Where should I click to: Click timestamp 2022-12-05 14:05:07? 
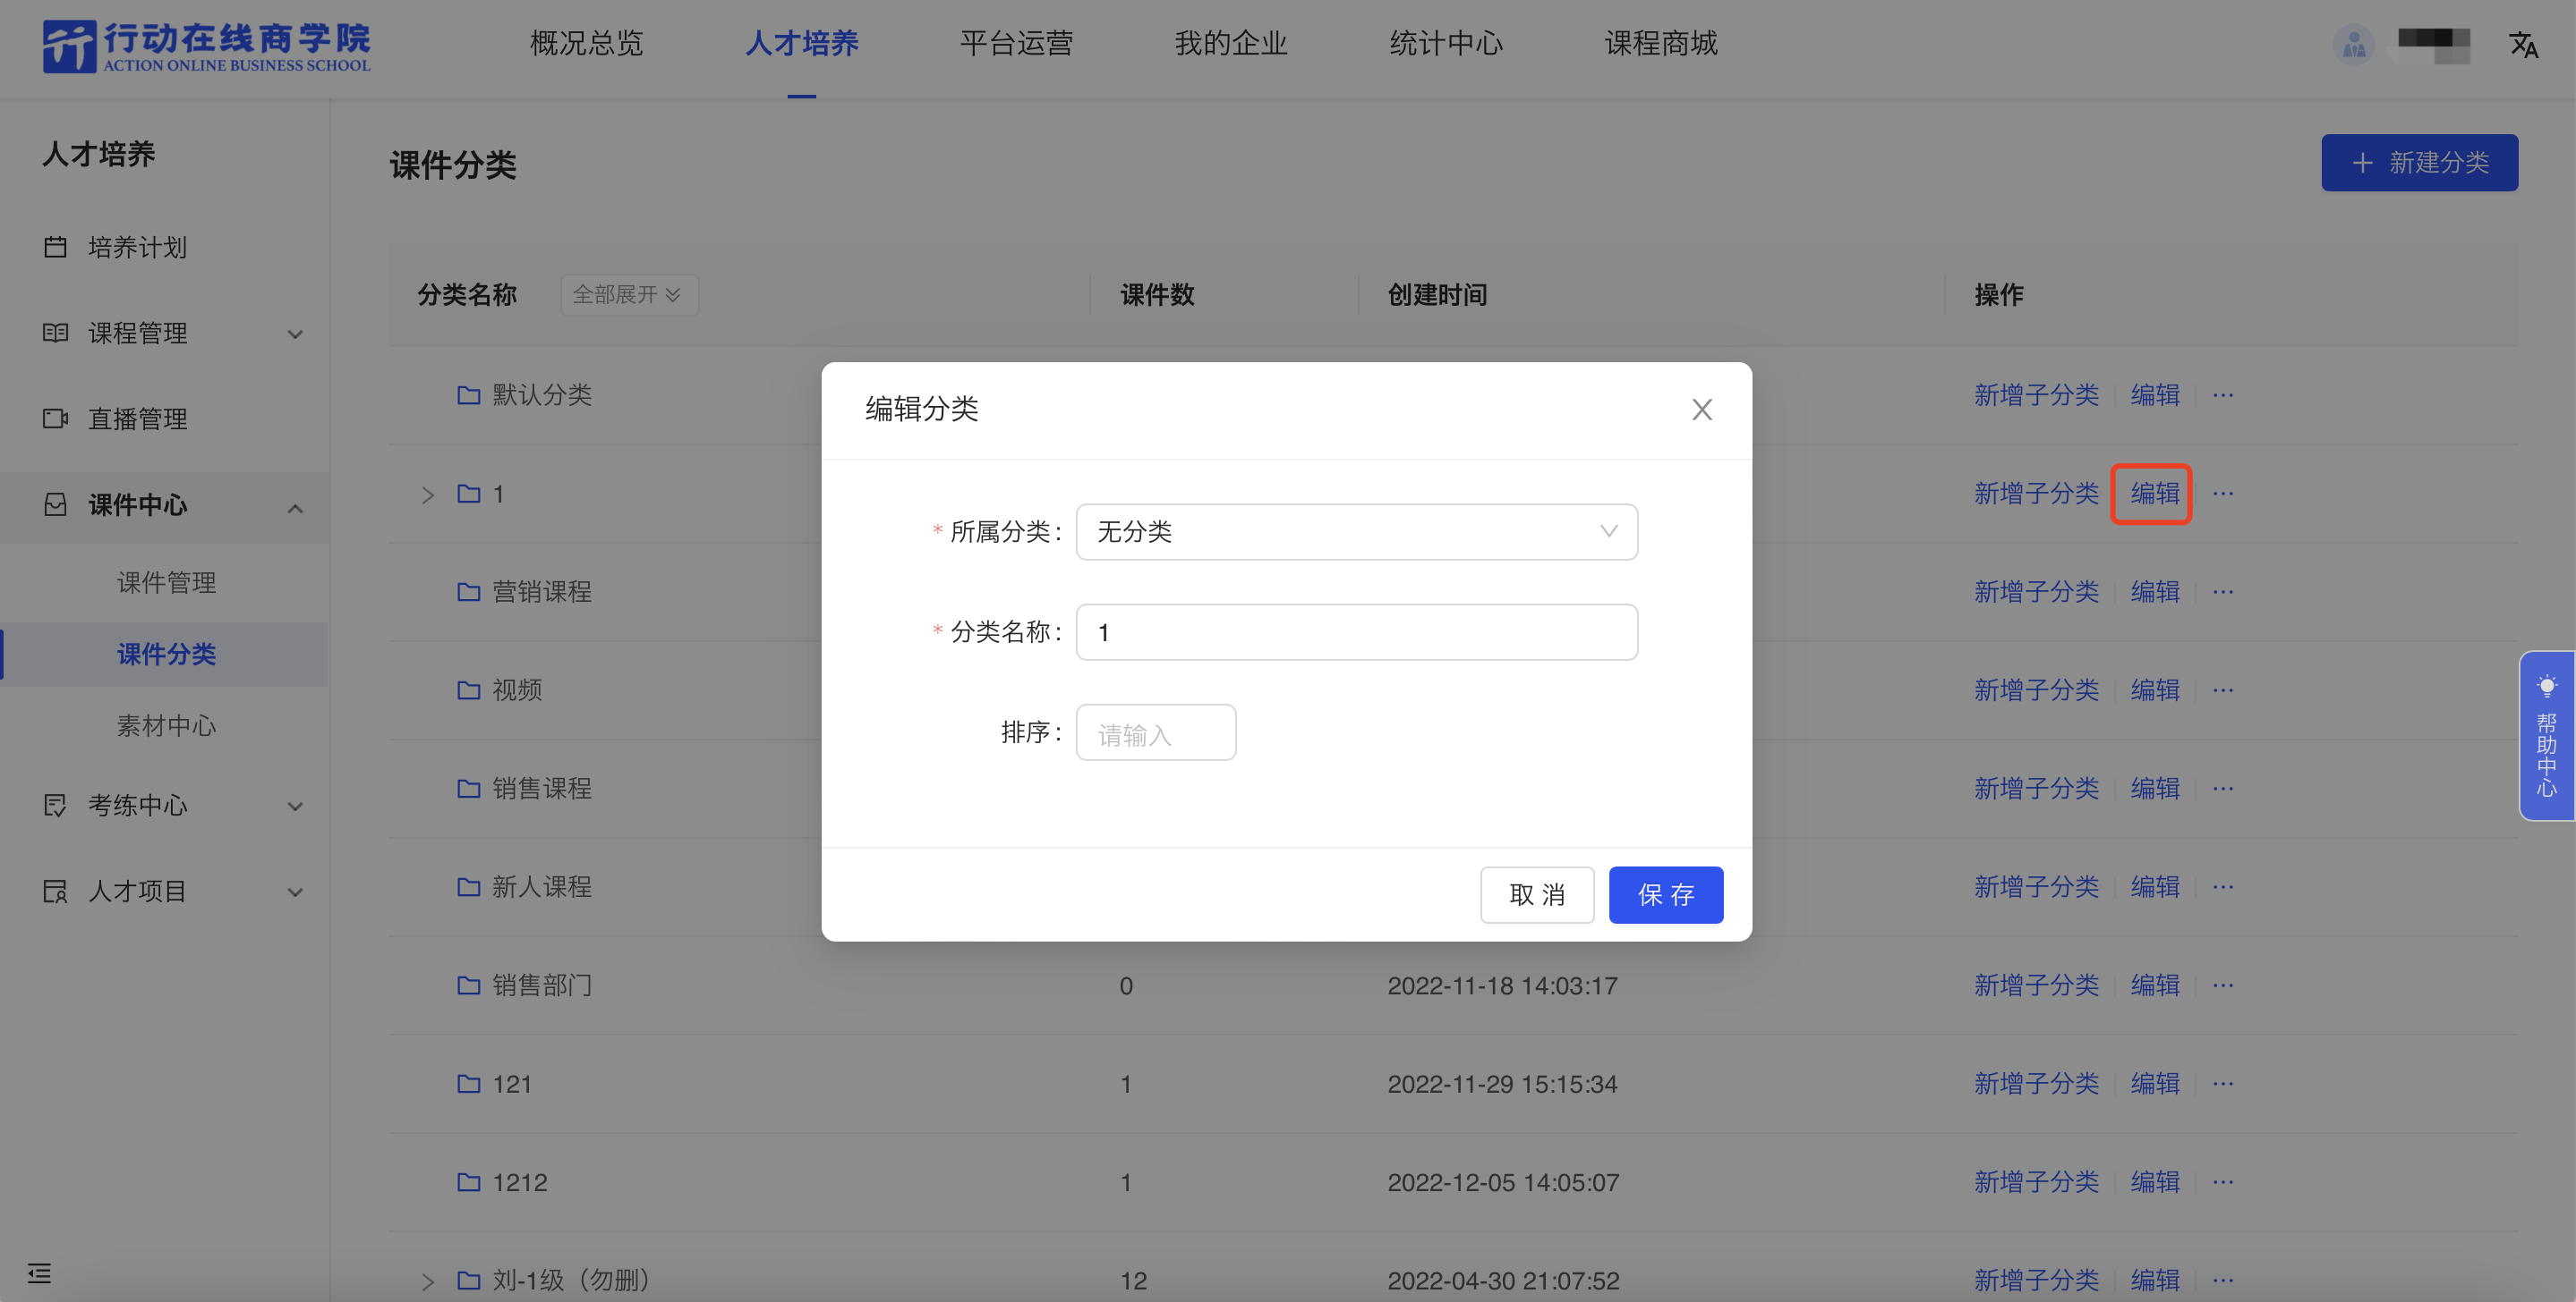1503,1182
